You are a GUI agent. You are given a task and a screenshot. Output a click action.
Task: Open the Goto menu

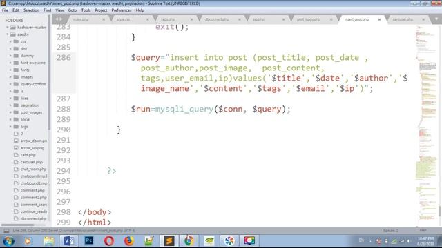tap(73, 10)
